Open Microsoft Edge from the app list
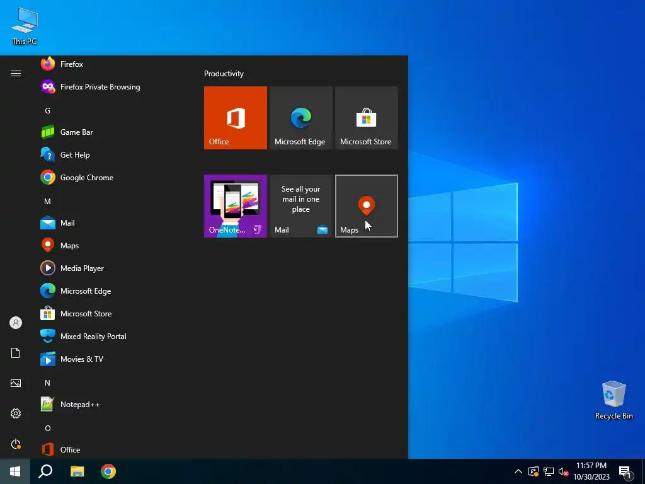Viewport: 645px width, 484px height. pyautogui.click(x=111, y=291)
